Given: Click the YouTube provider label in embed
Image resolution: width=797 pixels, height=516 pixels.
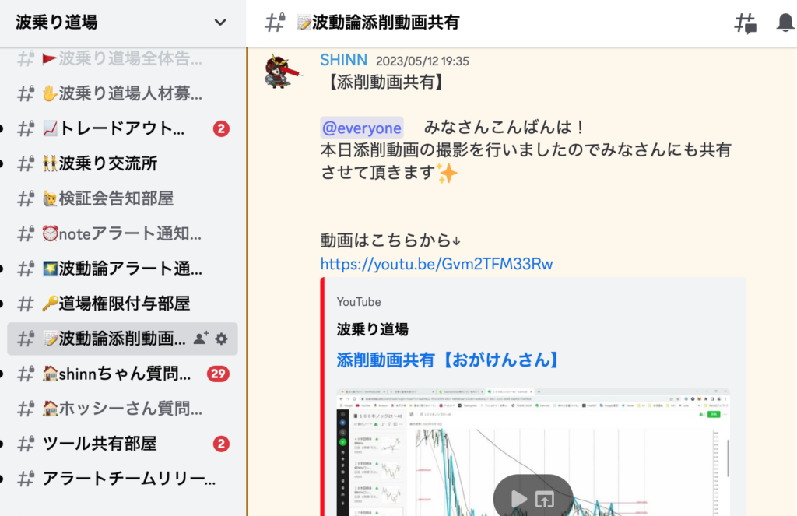Looking at the screenshot, I should 358,302.
